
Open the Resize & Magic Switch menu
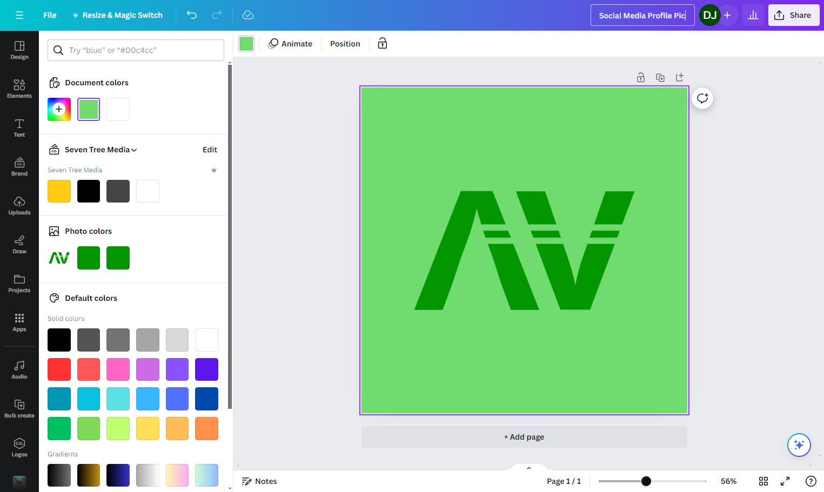pos(117,15)
